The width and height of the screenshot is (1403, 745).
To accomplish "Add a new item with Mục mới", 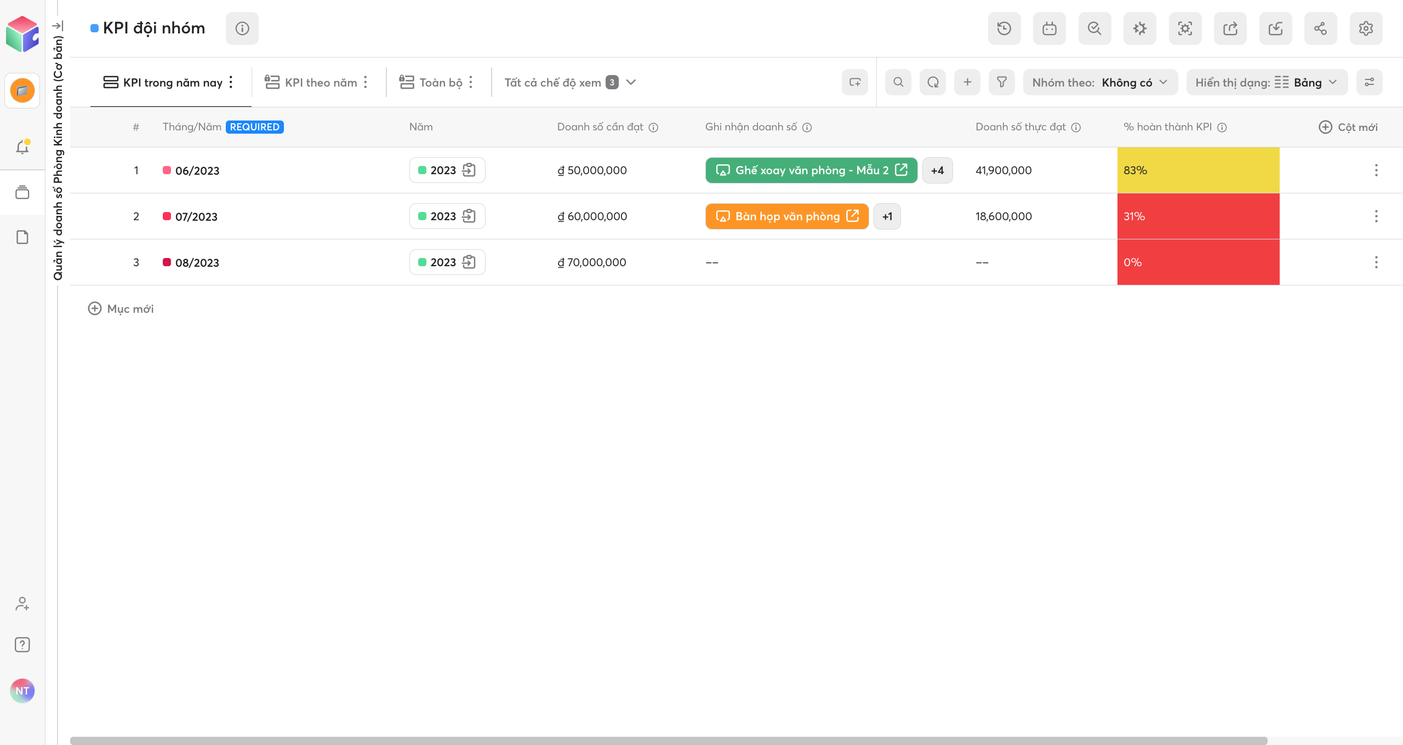I will (x=121, y=308).
